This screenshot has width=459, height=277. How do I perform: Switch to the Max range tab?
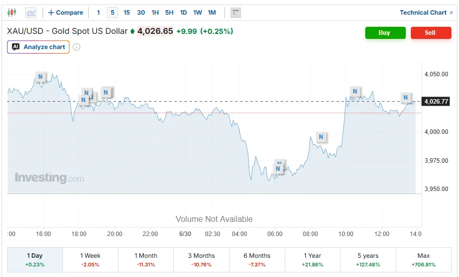(x=424, y=260)
